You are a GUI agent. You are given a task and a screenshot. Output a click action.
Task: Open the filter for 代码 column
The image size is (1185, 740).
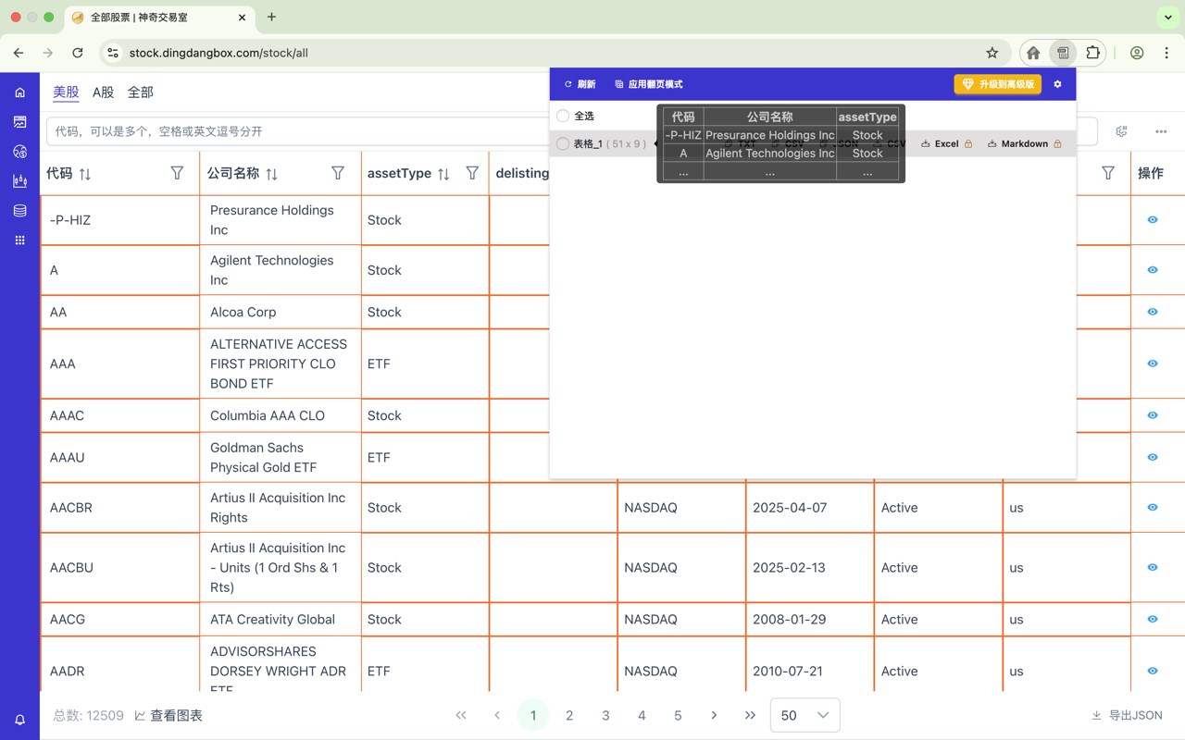[x=177, y=173]
